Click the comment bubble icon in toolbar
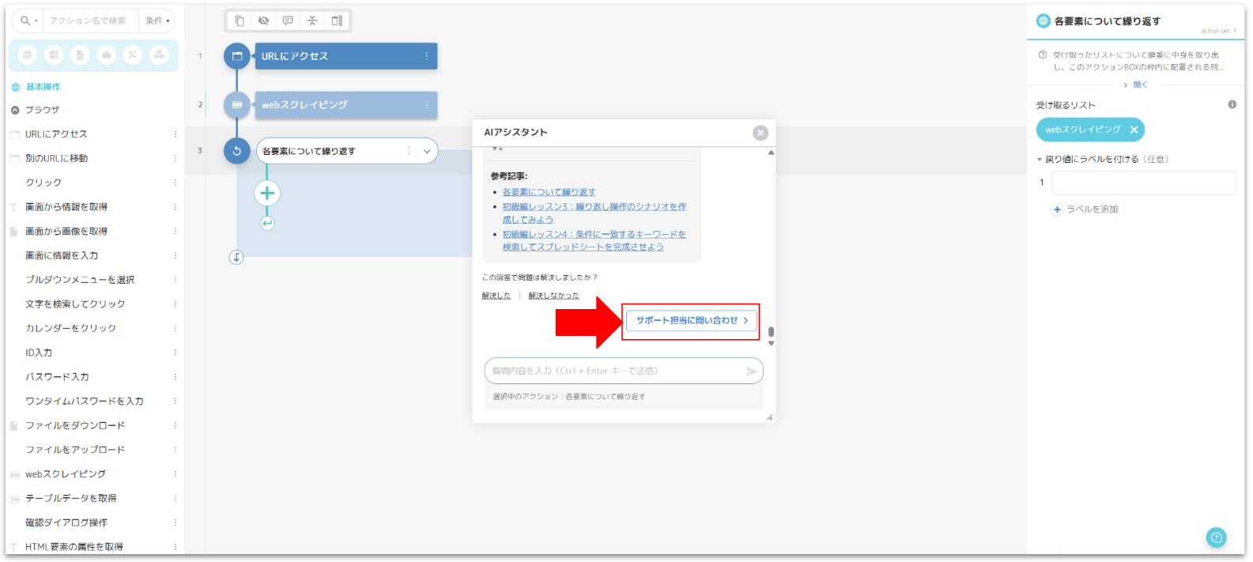The width and height of the screenshot is (1253, 562). click(x=288, y=21)
